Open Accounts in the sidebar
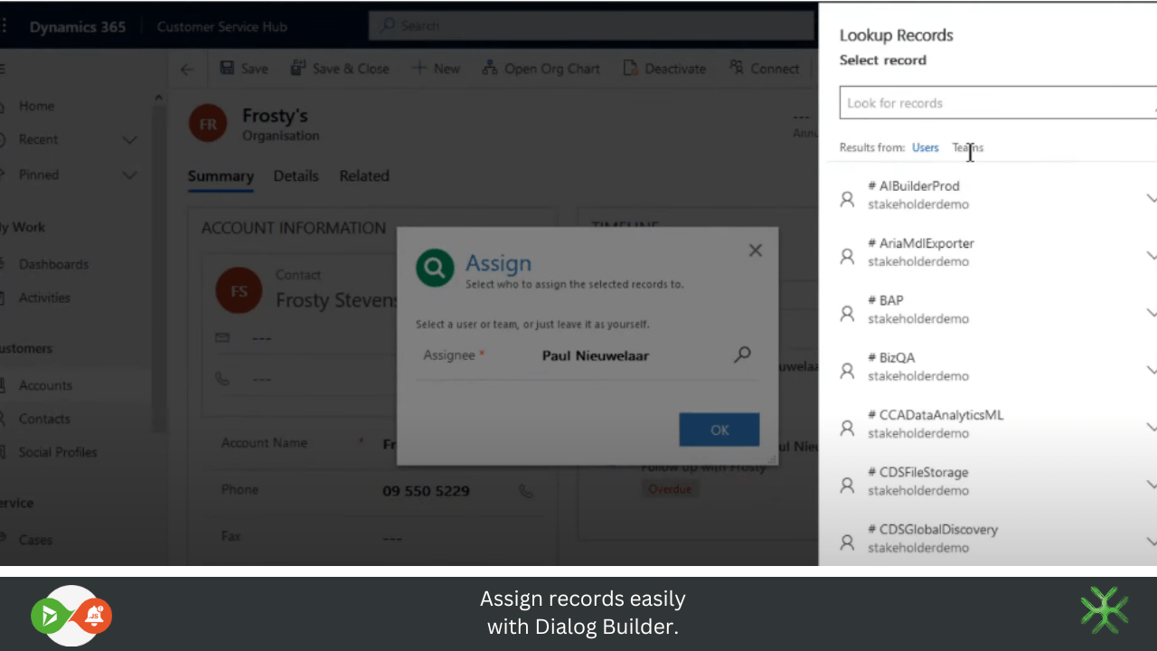Image resolution: width=1157 pixels, height=651 pixels. [x=45, y=385]
